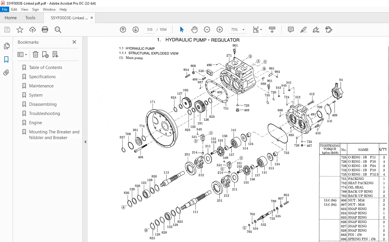
Task: Open the Sign menu
Action: pyautogui.click(x=35, y=9)
